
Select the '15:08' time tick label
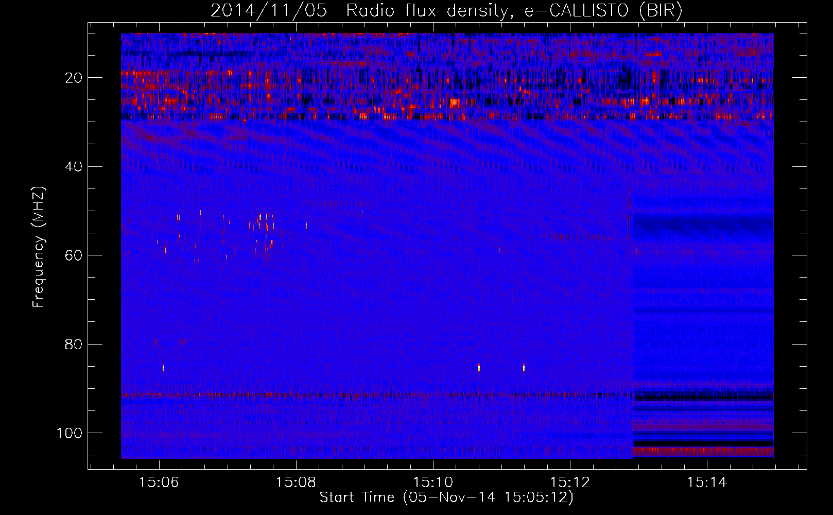pyautogui.click(x=296, y=483)
